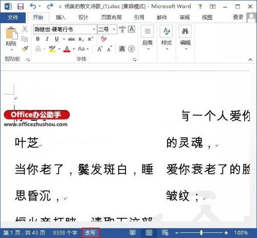Activate the Format Painter brush
The height and width of the screenshot is (238, 257).
click(25, 49)
